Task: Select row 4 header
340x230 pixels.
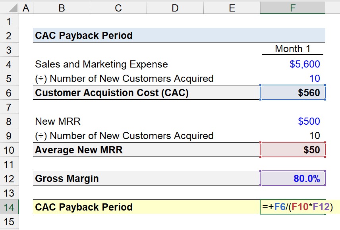Action: coord(9,64)
